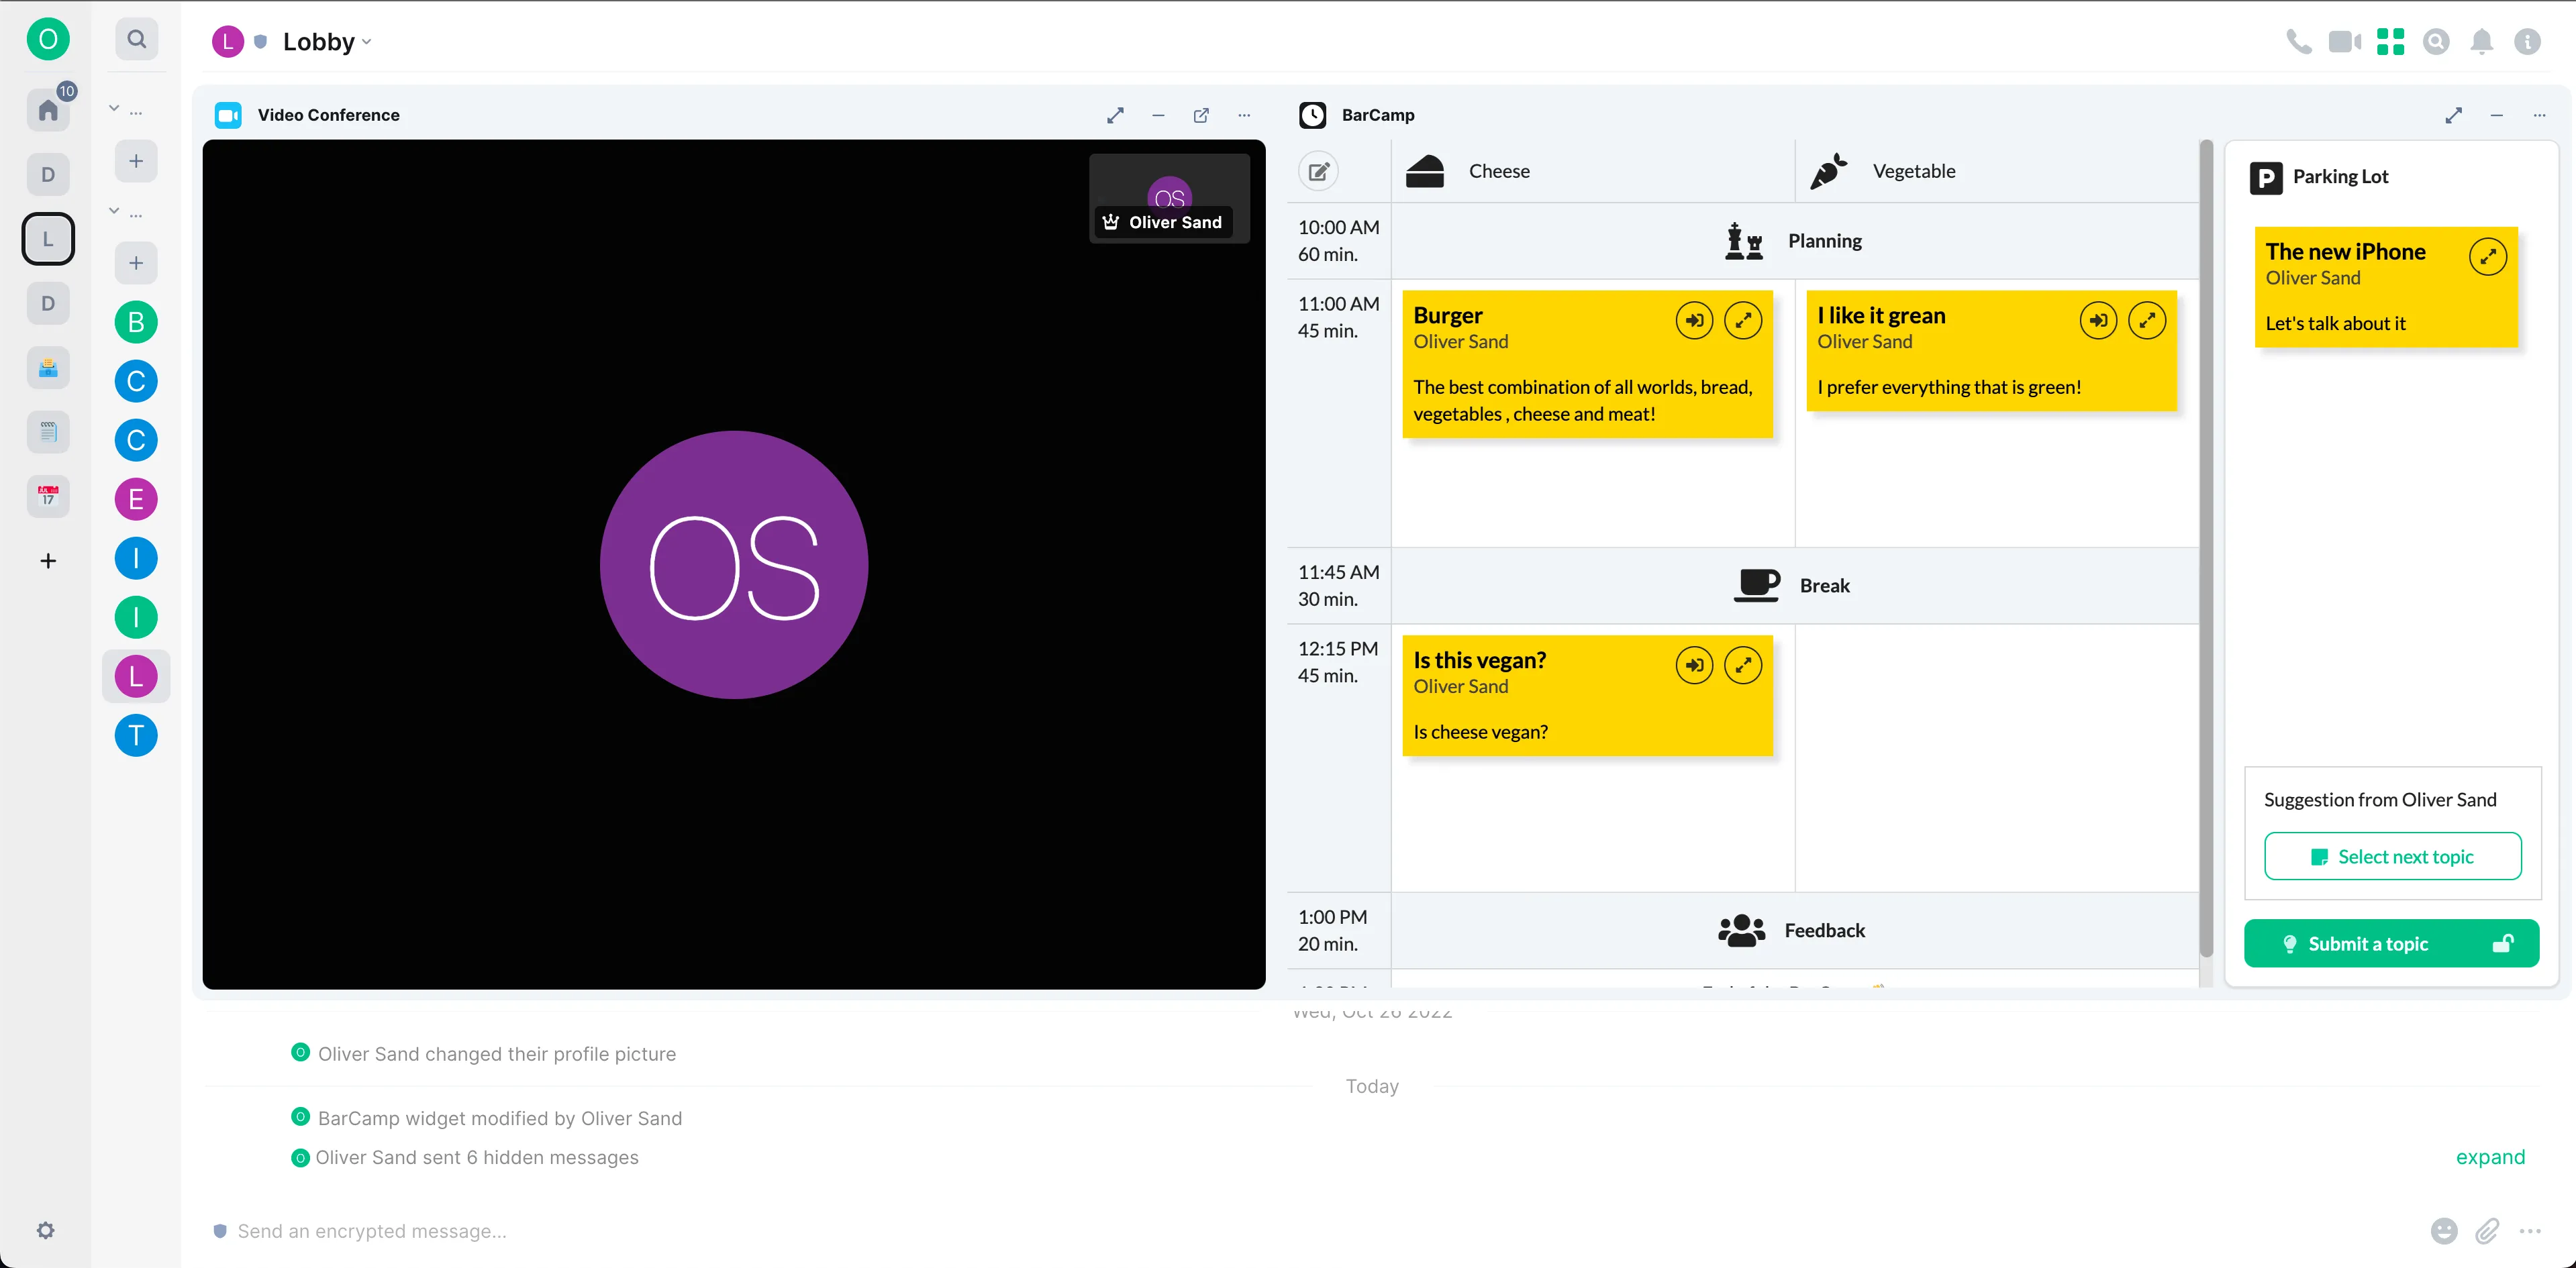The image size is (2576, 1268).
Task: Open the notes document space icon
Action: point(48,431)
